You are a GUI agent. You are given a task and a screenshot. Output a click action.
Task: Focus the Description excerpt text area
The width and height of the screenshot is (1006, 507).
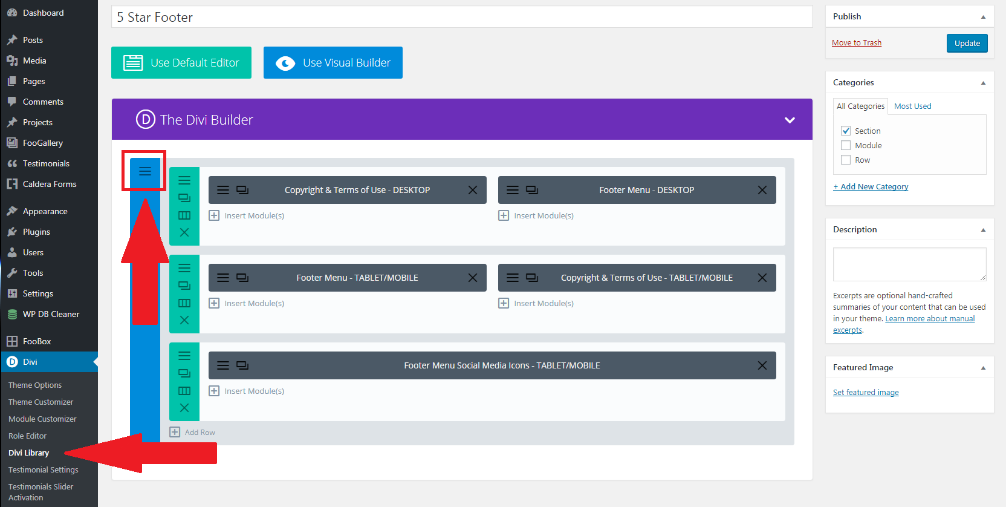coord(909,264)
